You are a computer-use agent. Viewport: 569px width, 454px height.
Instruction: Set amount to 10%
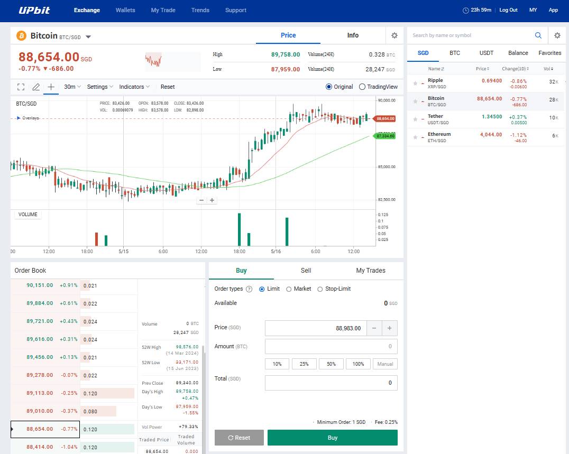click(x=277, y=364)
